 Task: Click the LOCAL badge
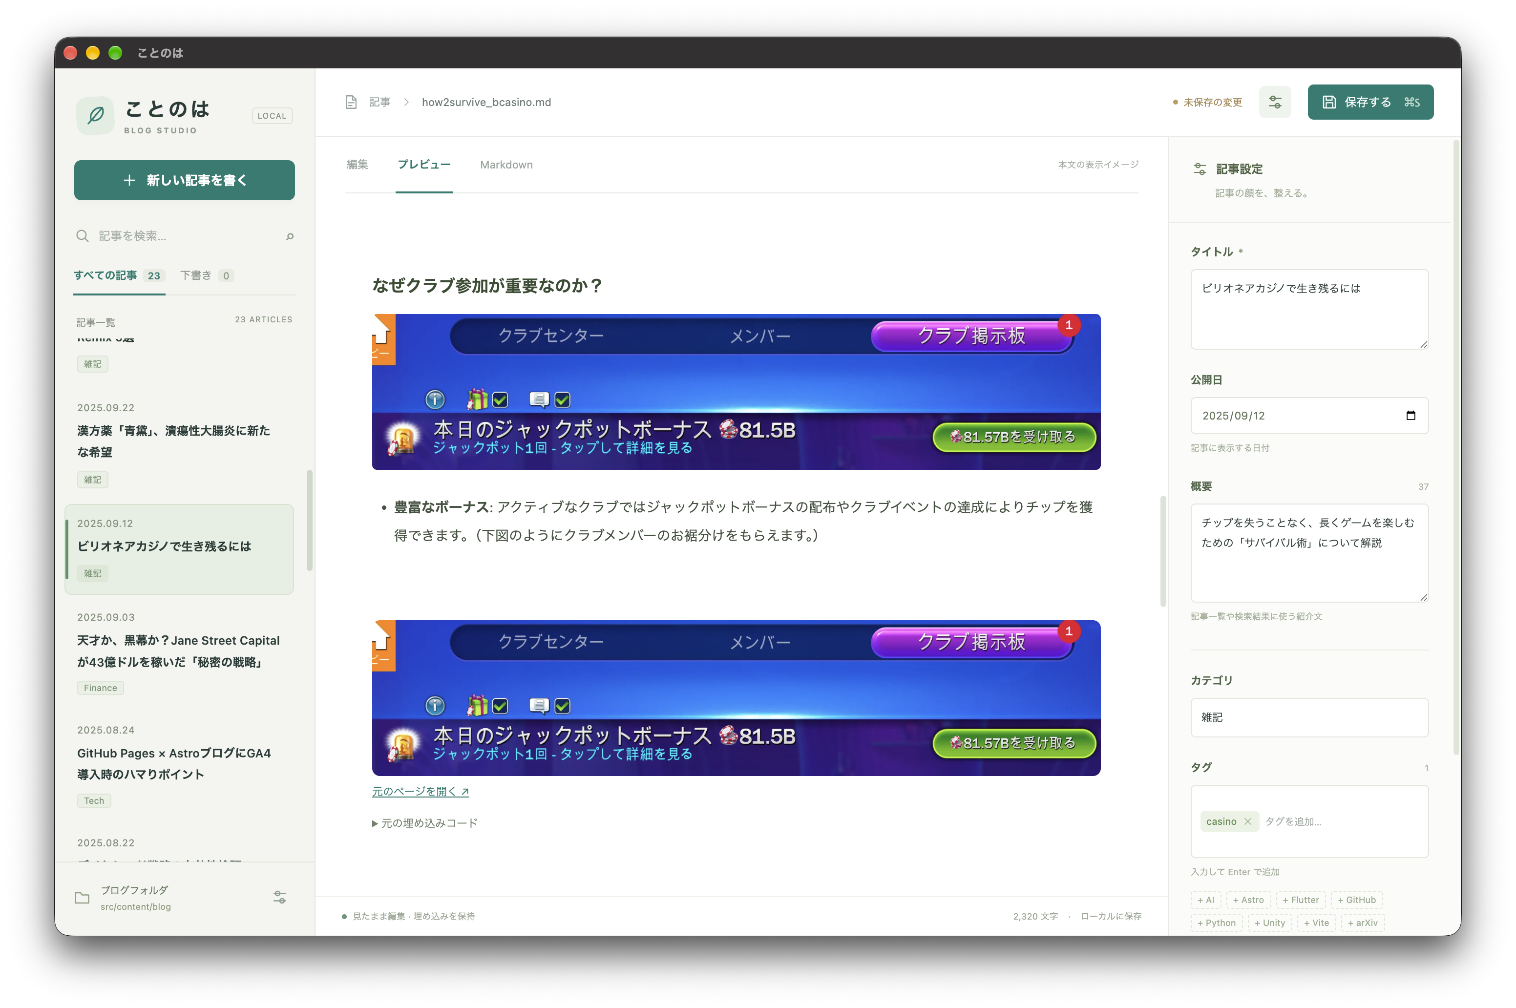272,116
